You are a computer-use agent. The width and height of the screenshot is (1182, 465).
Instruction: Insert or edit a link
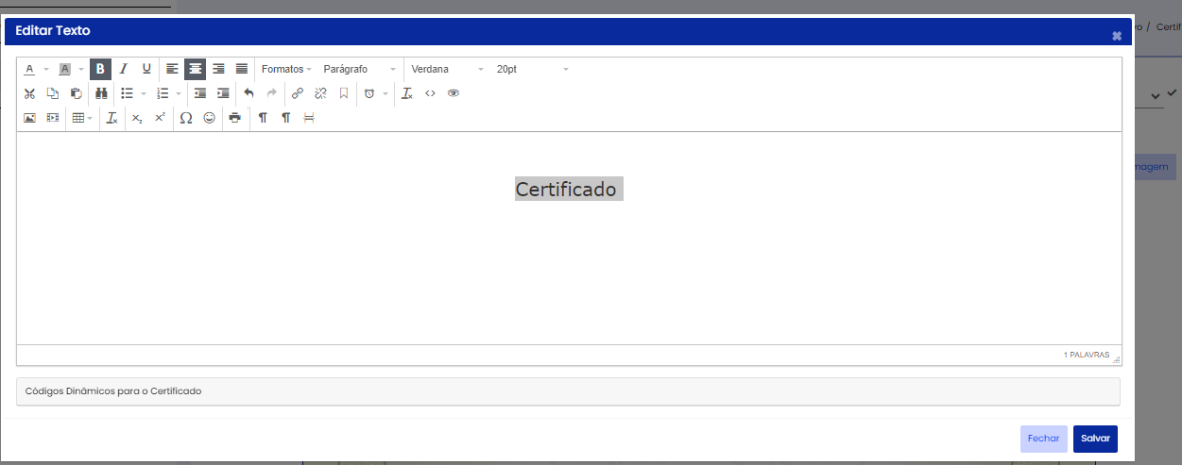[297, 93]
